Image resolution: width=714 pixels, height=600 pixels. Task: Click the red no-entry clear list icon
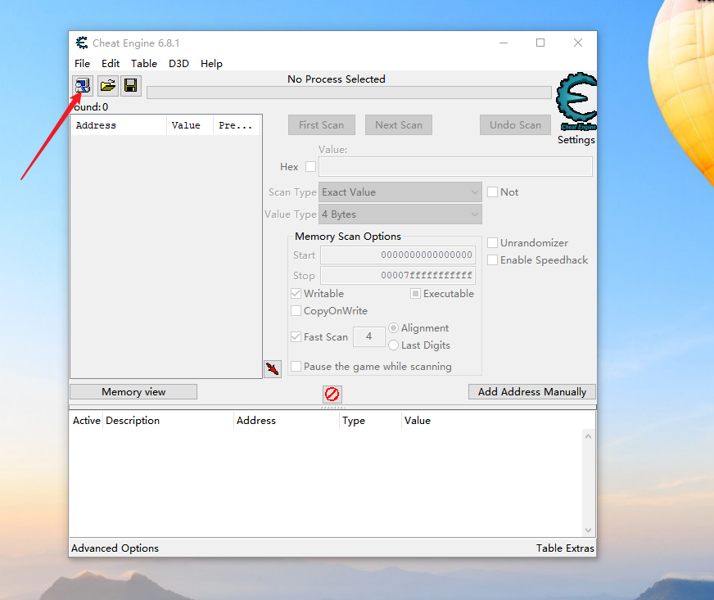click(x=332, y=394)
